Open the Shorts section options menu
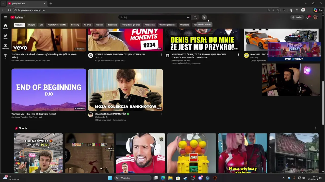Viewport: 325px width, 182px height. 316,128
